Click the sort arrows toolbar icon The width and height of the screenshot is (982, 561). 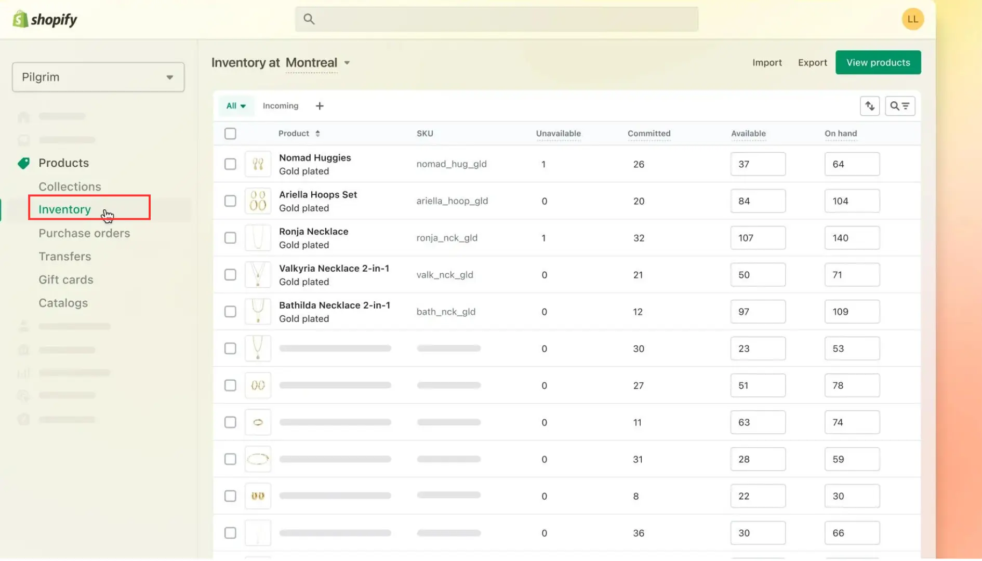click(x=870, y=106)
